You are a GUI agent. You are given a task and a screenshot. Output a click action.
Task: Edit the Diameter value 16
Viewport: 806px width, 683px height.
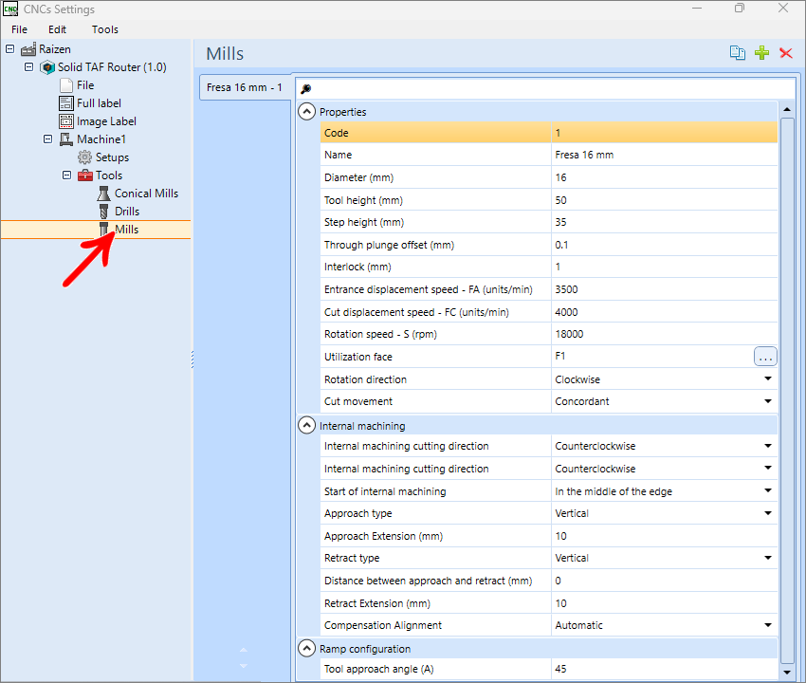(x=664, y=177)
